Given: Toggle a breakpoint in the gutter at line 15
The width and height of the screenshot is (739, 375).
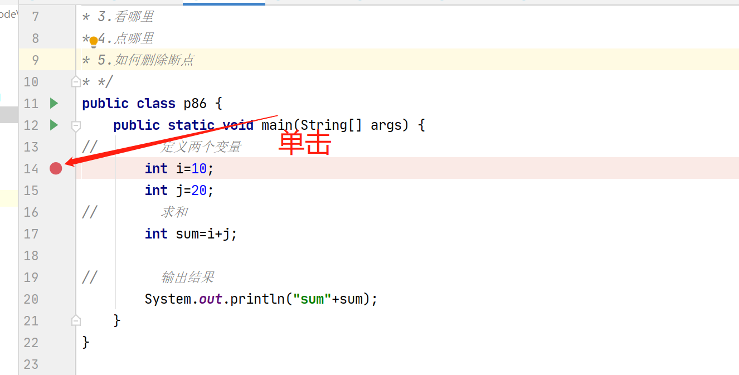Looking at the screenshot, I should tap(56, 191).
